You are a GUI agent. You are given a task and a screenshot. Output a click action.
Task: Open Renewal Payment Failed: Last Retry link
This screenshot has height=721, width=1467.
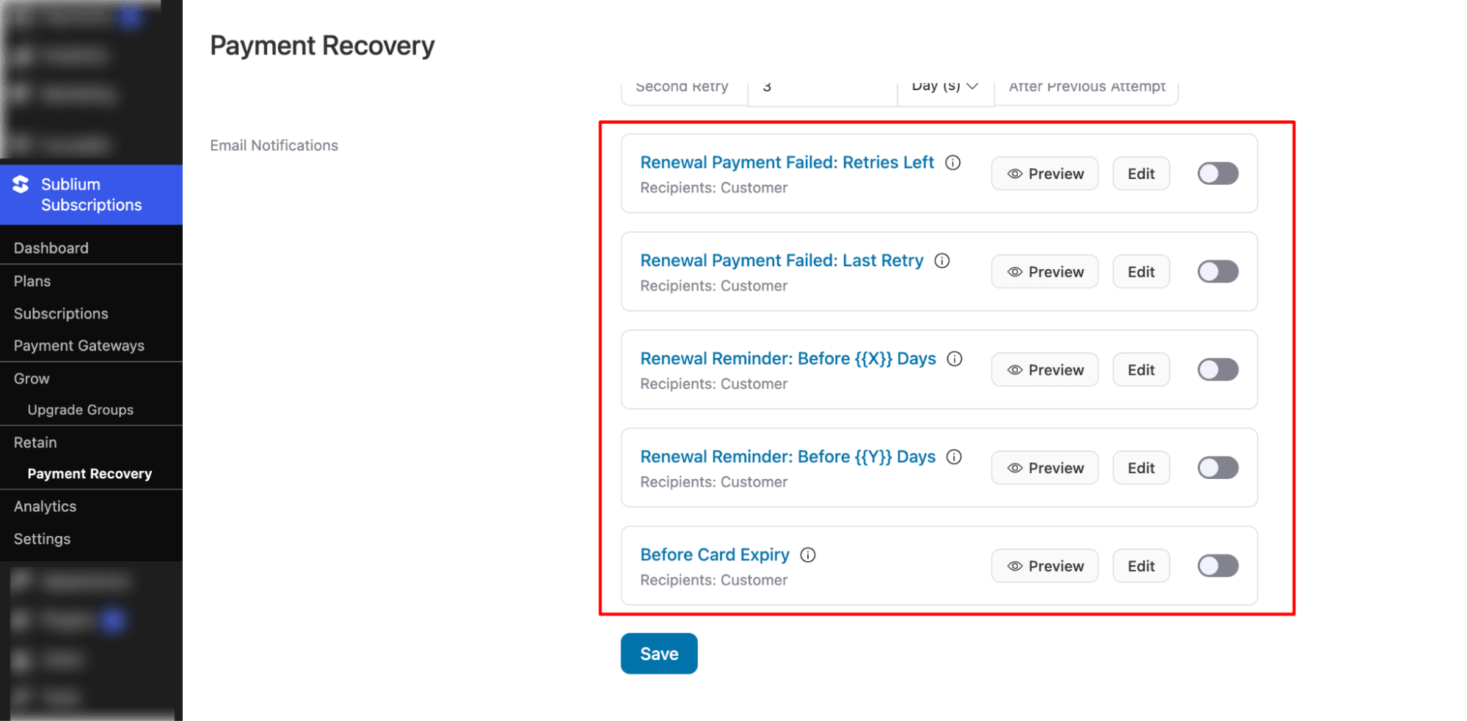[x=781, y=260]
